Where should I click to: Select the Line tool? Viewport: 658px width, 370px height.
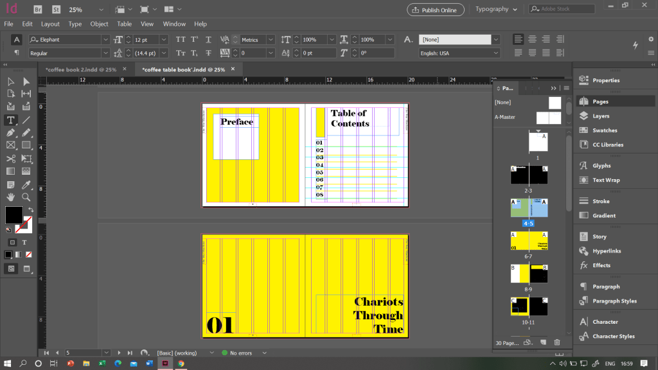pyautogui.click(x=26, y=120)
